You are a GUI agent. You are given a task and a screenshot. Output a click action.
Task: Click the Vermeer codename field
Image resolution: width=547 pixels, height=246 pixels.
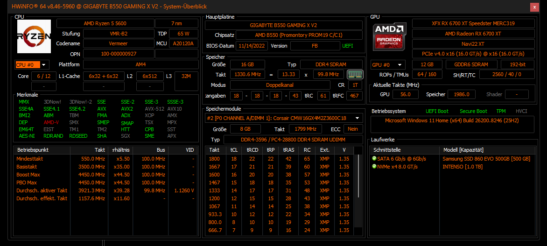[119, 43]
